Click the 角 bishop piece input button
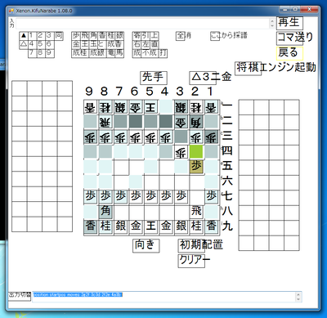Image resolution: width=327 pixels, height=318 pixels. (x=94, y=36)
